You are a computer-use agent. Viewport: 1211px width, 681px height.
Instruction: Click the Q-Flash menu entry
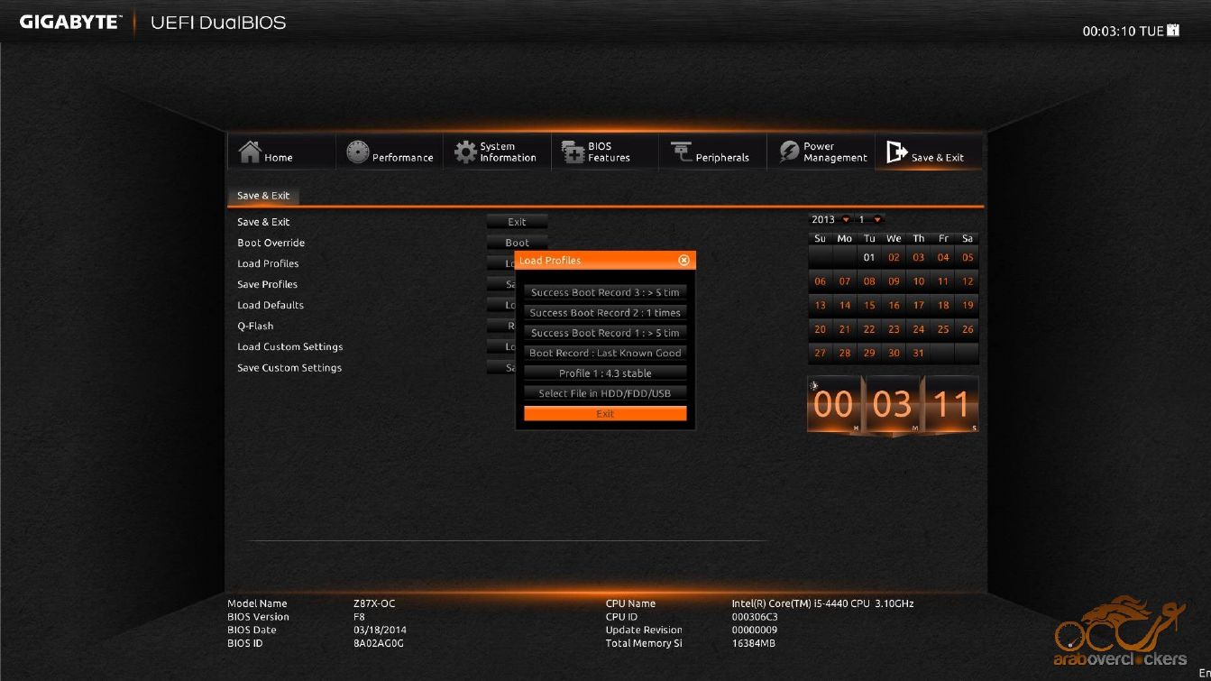click(x=255, y=326)
